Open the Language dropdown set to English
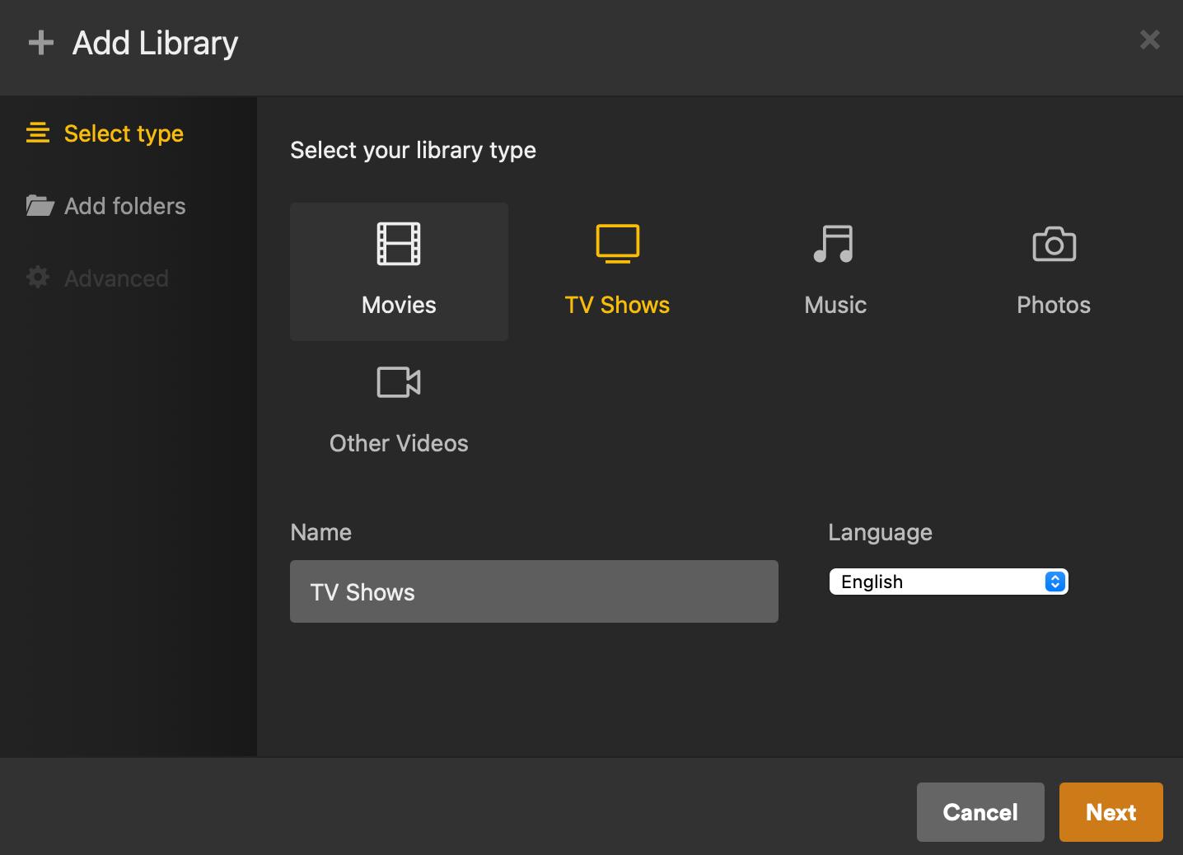Viewport: 1183px width, 855px height. 949,582
